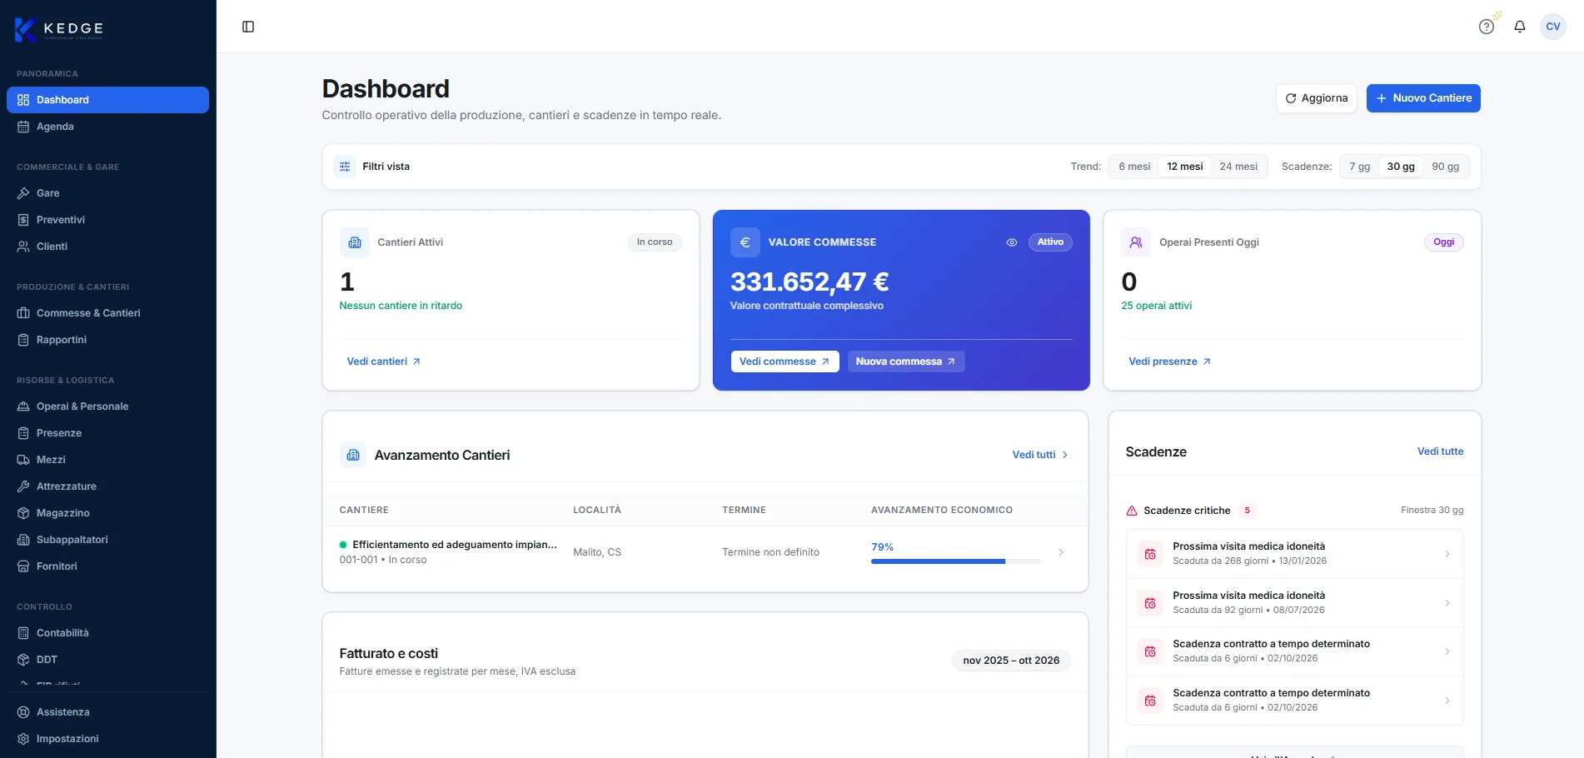
Task: Toggle the eye icon to hide commesse value
Action: (x=1012, y=242)
